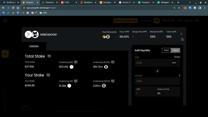208x117 pixels.
Task: Go back in browser history
Action: pos(3,8)
